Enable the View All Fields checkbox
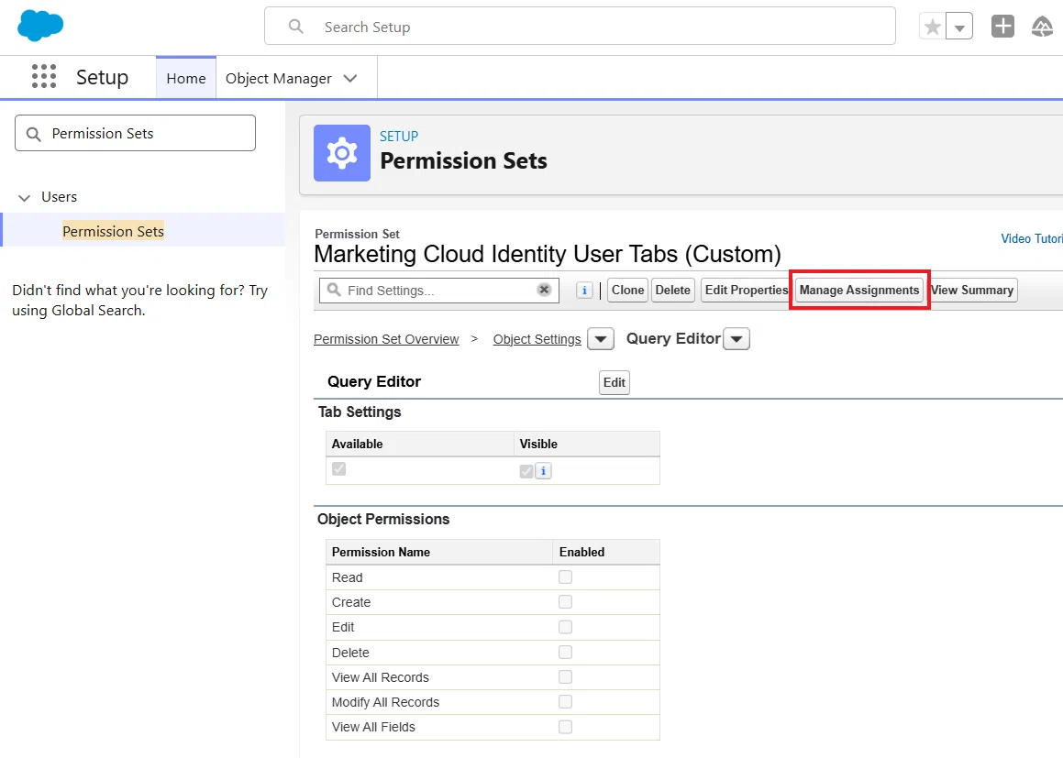This screenshot has width=1063, height=758. pos(565,727)
